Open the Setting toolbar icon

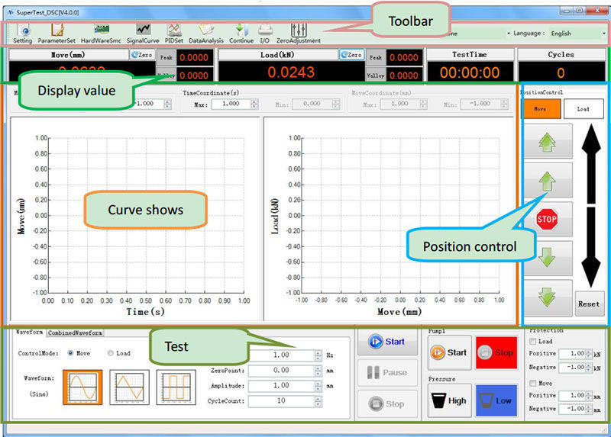[23, 32]
